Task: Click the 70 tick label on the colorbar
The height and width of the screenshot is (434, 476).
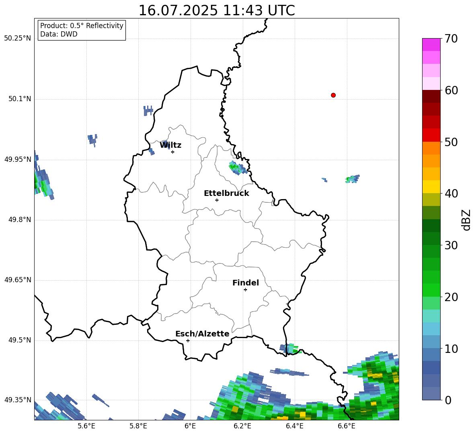Action: tap(451, 39)
